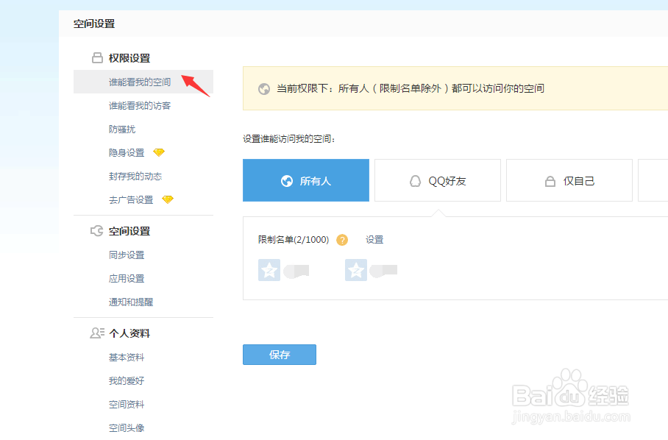Screen dimensions: 668x440
Task: Click the orange question mark help icon
Action: tap(342, 240)
